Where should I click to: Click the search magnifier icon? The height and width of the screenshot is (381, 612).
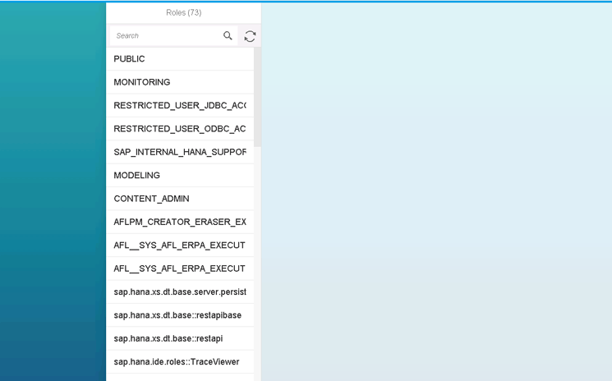[228, 36]
